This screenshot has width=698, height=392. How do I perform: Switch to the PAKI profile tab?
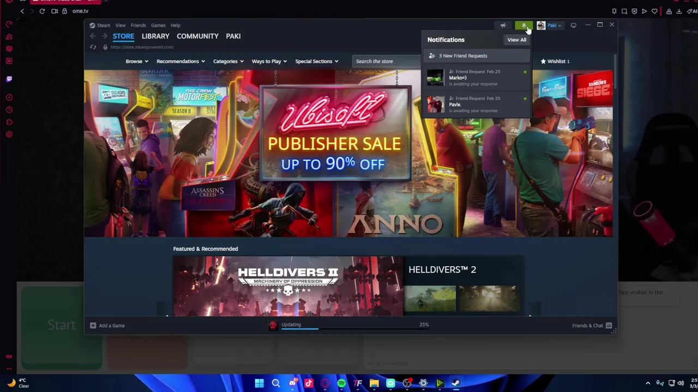pos(233,36)
